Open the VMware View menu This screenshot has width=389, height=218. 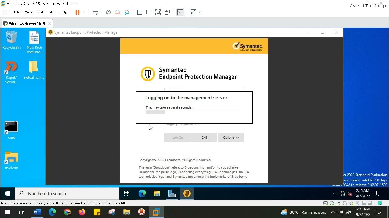pos(29,12)
